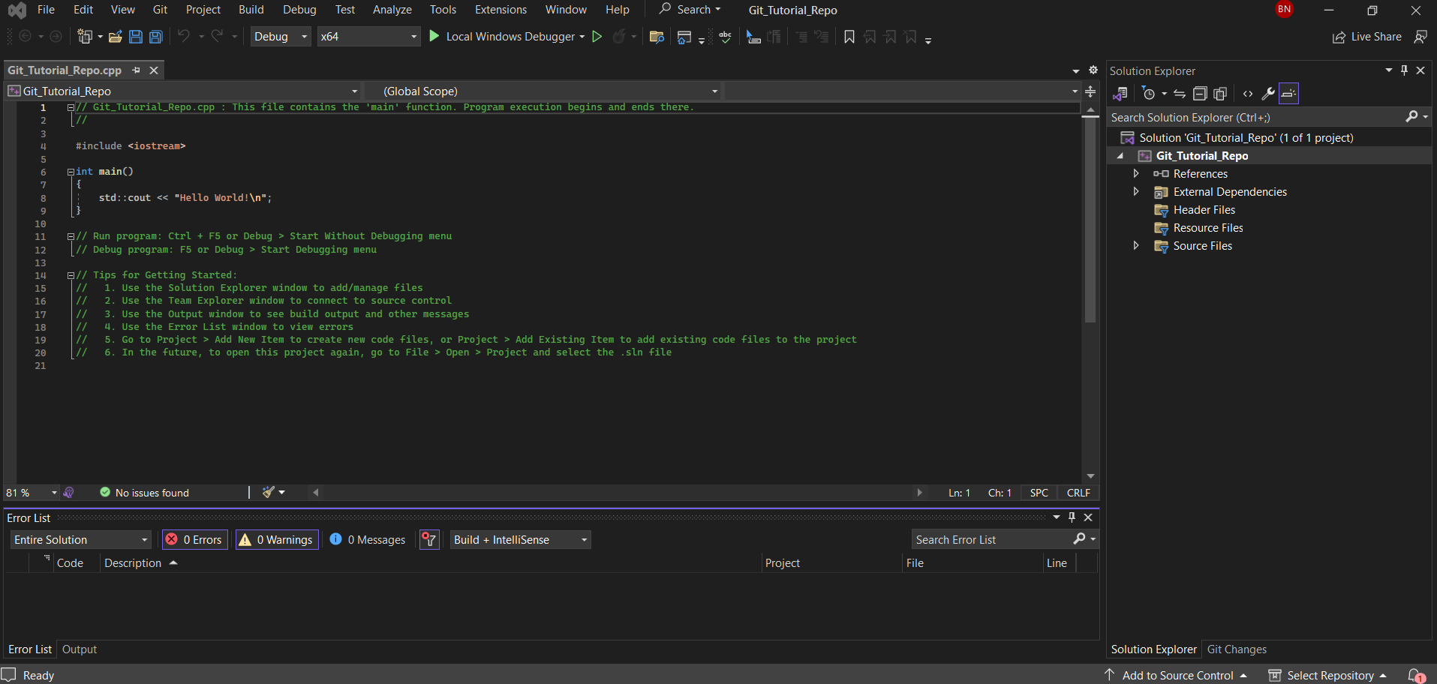
Task: Toggle a bookmark with the bookmark icon
Action: coord(849,37)
